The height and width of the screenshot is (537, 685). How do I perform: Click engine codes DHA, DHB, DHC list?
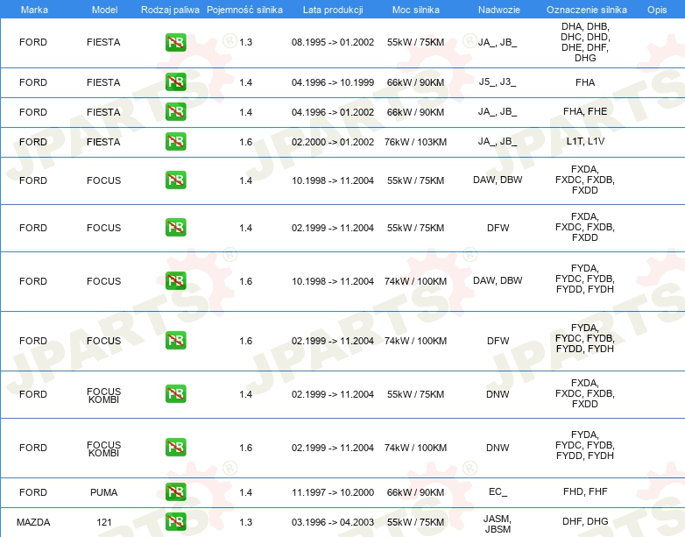(585, 42)
